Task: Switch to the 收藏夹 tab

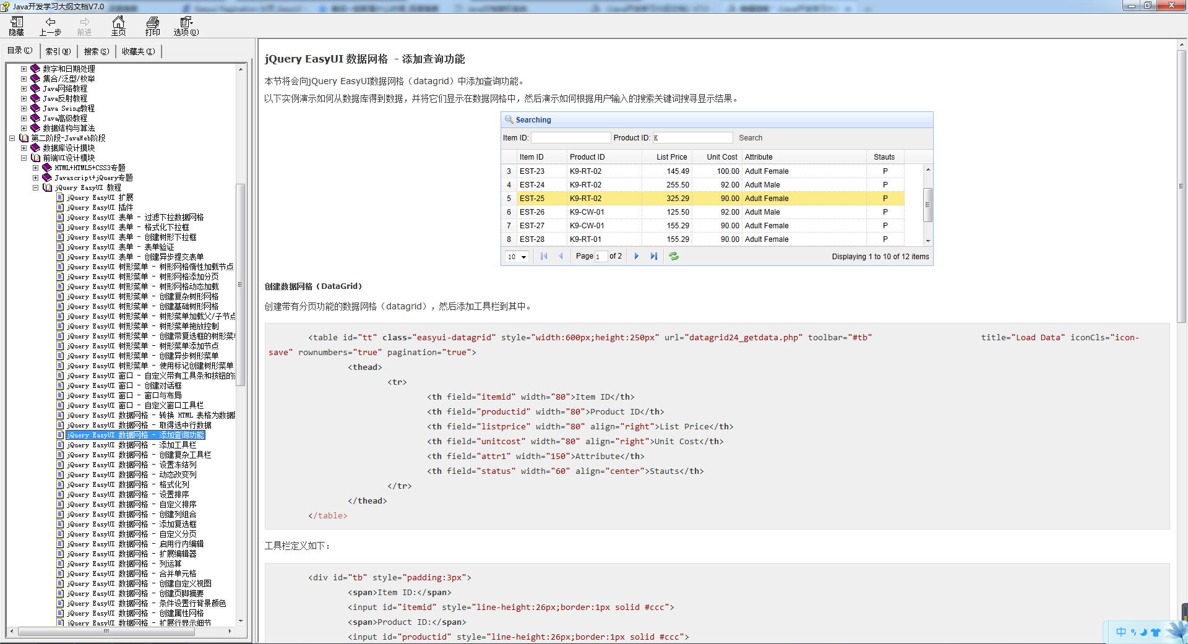Action: [x=138, y=51]
